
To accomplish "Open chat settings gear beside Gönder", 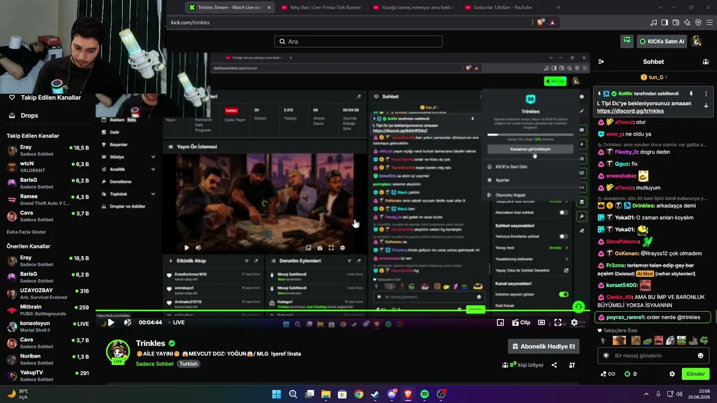I will 672,374.
